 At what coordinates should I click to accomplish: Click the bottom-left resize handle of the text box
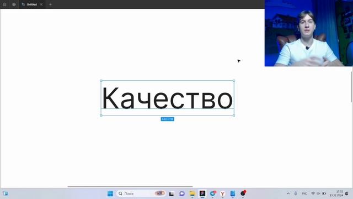point(101,116)
